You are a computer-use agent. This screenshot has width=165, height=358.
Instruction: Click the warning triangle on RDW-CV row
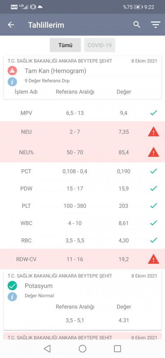pos(153,259)
